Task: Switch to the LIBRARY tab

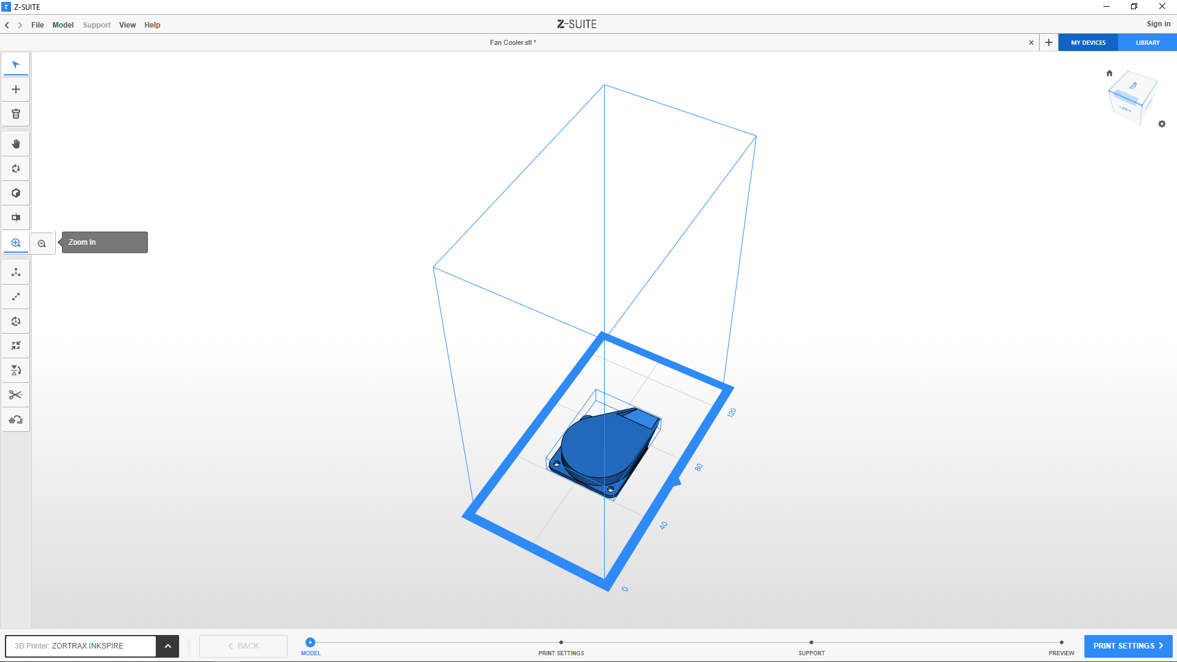Action: coord(1147,43)
